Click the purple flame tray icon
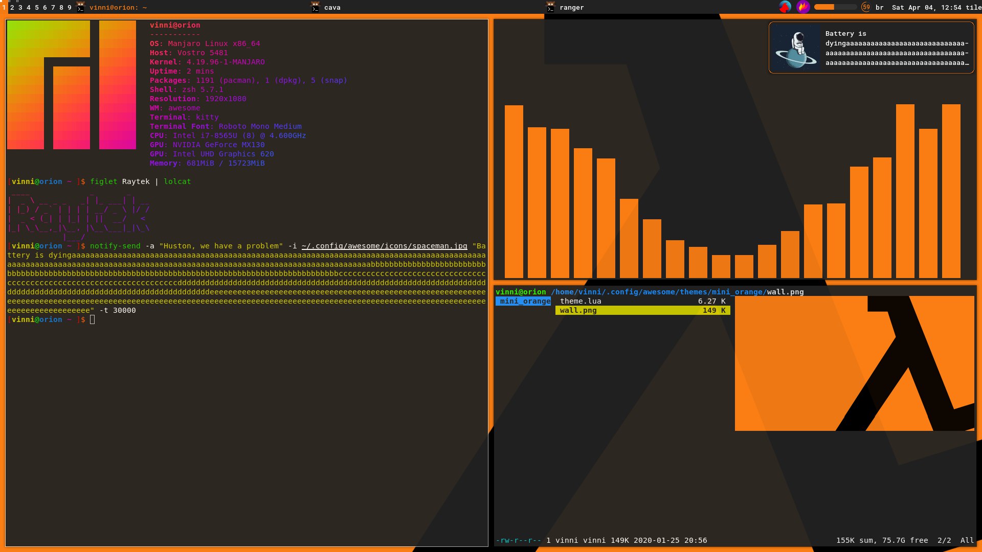The image size is (982, 552). (x=803, y=7)
